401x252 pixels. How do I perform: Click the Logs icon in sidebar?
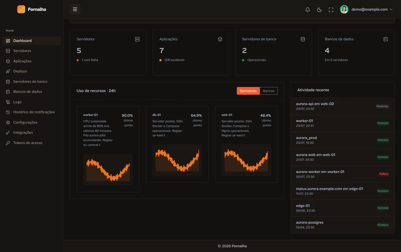(x=8, y=102)
